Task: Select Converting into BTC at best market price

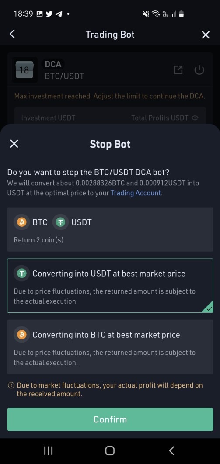Action: [x=110, y=347]
